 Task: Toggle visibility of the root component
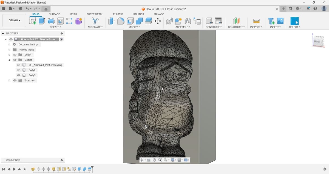pyautogui.click(x=11, y=39)
